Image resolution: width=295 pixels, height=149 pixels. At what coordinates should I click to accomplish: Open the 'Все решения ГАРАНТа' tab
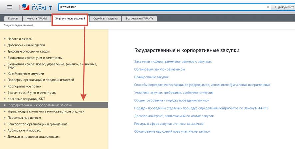(140, 19)
